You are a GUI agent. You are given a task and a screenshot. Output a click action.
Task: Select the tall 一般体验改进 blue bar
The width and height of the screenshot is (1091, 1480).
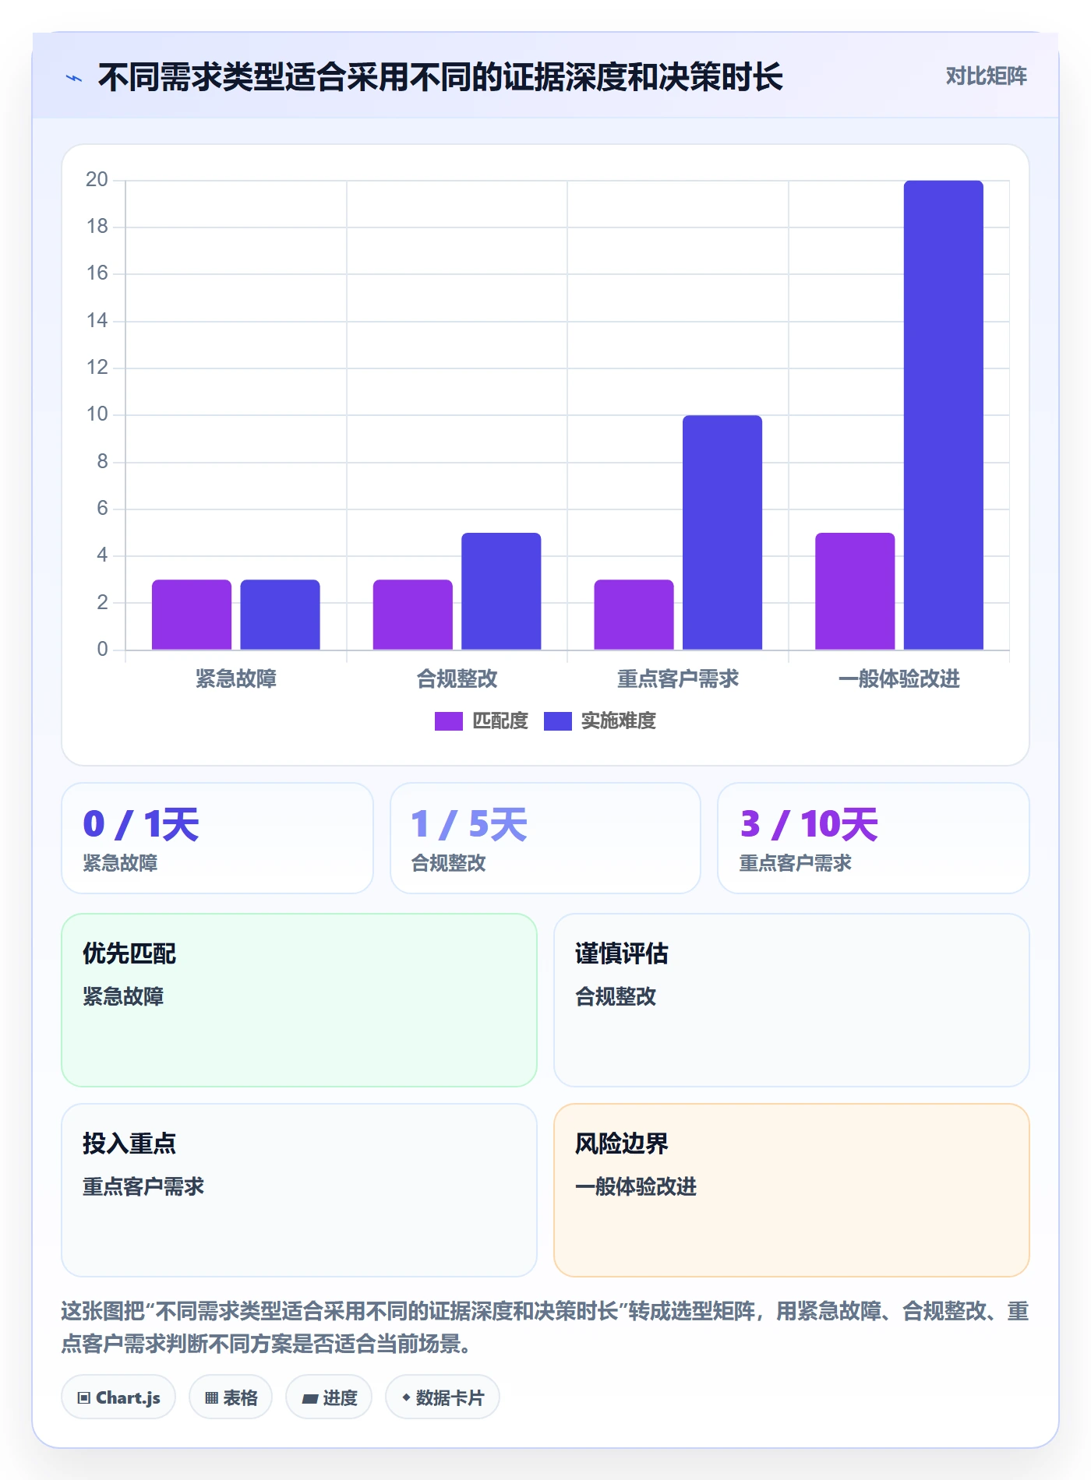click(x=943, y=415)
